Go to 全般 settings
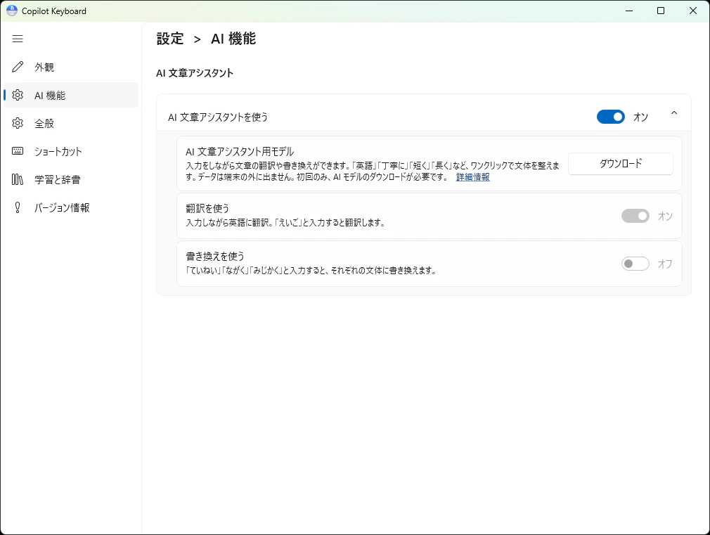This screenshot has width=710, height=535. 71,123
